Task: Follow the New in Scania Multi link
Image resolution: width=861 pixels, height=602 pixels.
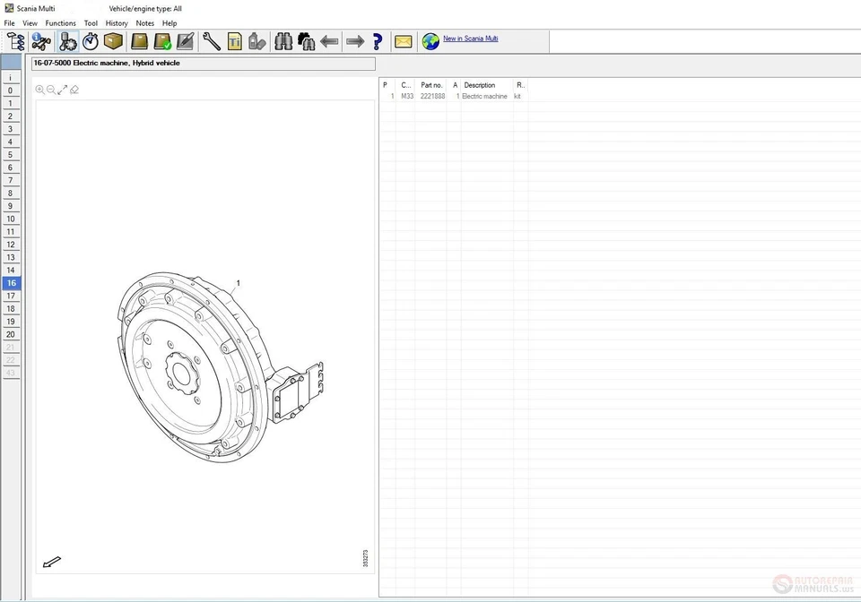Action: click(472, 39)
